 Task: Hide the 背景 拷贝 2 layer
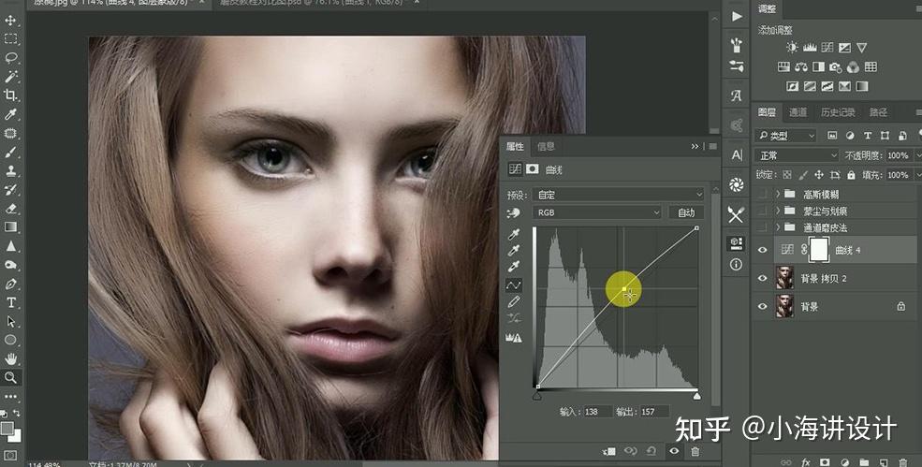coord(763,278)
